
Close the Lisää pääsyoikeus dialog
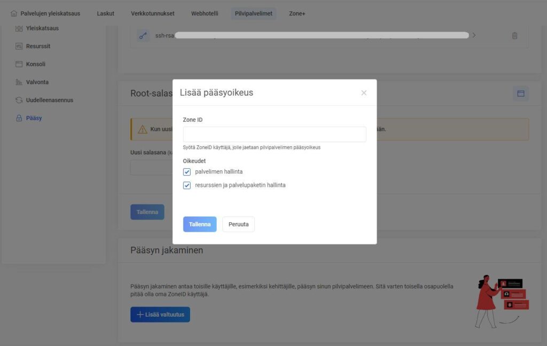(364, 93)
